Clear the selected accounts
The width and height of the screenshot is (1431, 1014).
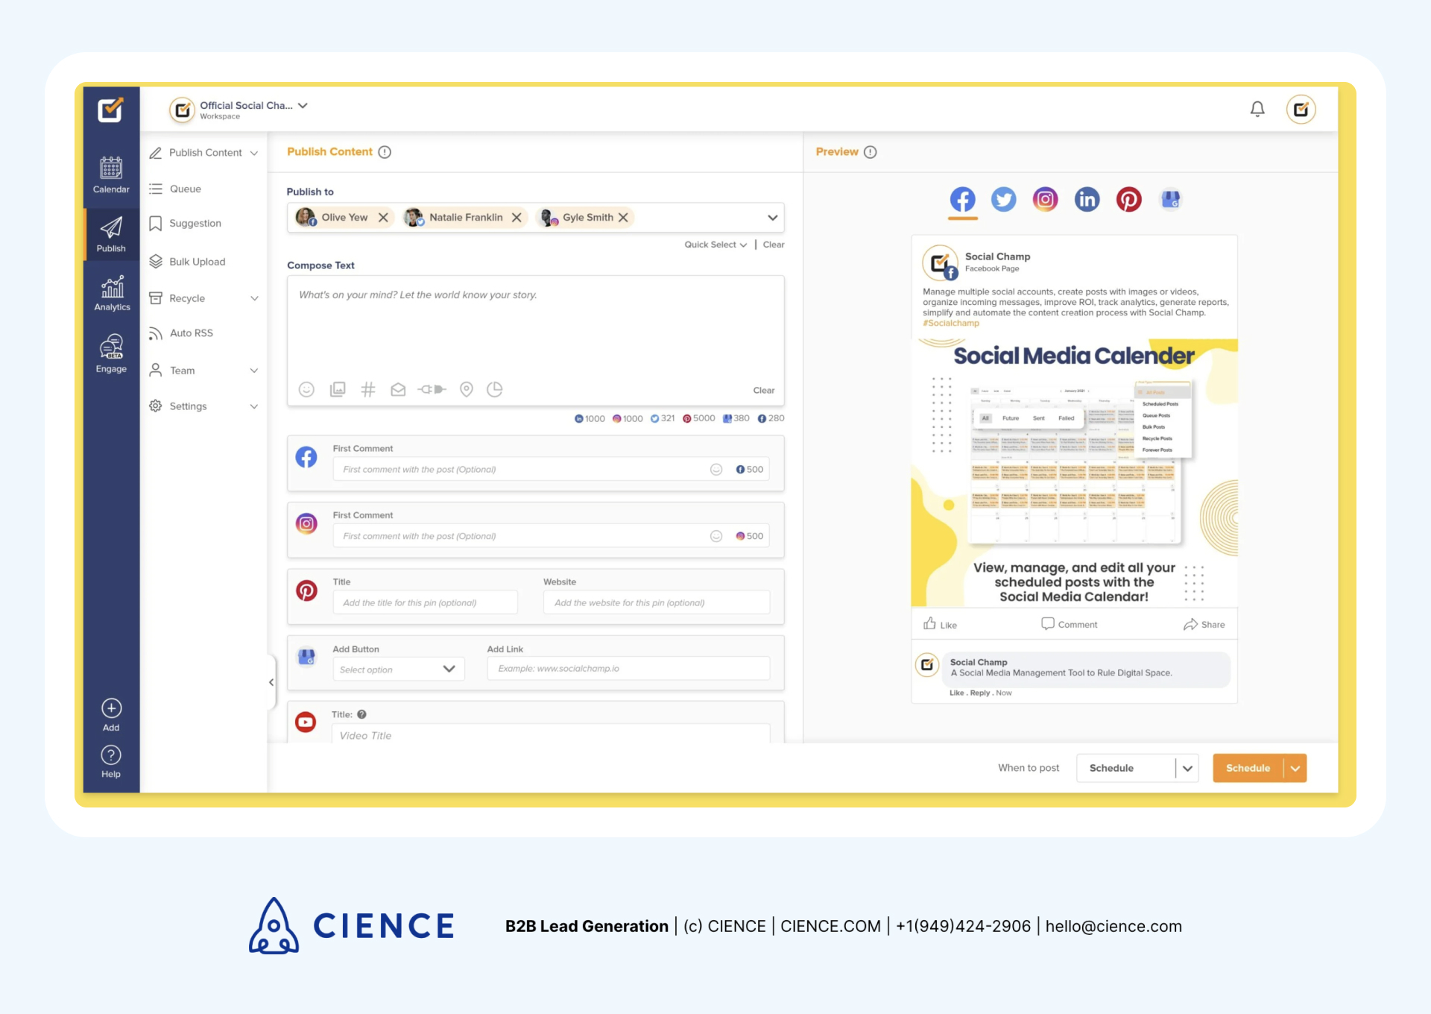[774, 245]
